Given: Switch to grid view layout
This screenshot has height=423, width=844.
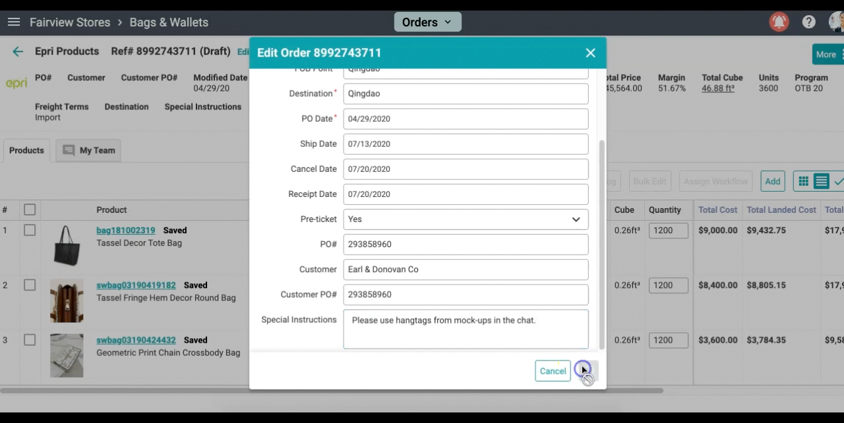Looking at the screenshot, I should tap(803, 181).
